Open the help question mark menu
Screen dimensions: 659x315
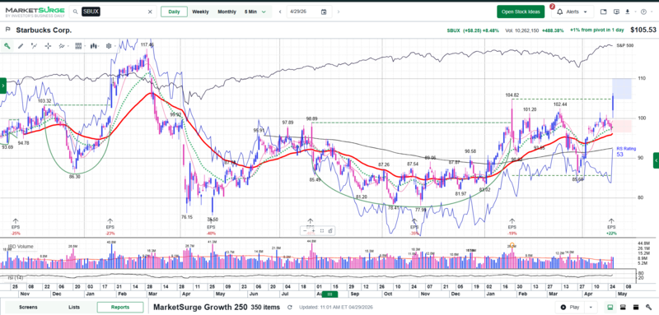click(x=643, y=12)
